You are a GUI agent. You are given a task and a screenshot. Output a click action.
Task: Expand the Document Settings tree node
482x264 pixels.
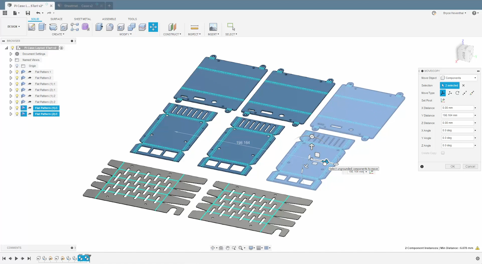(11, 54)
